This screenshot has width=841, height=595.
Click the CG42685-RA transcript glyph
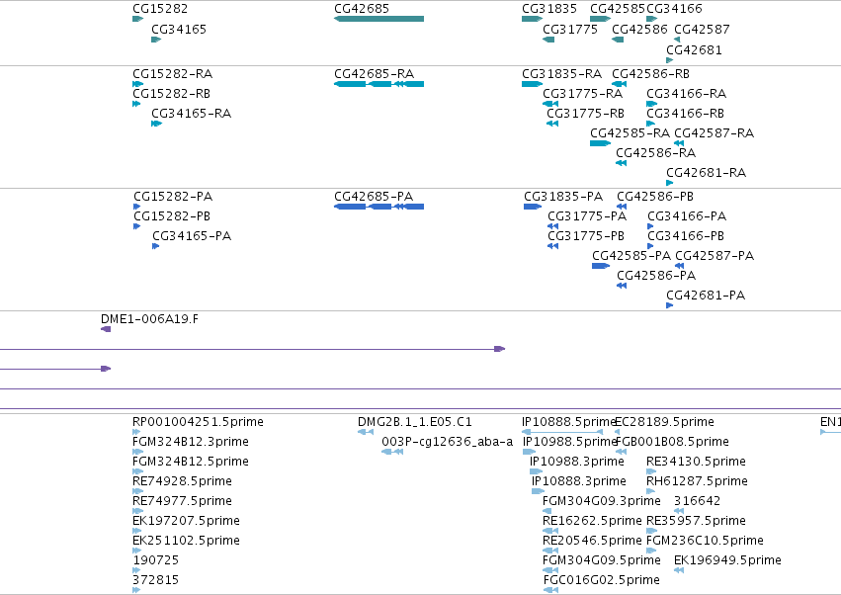point(378,84)
